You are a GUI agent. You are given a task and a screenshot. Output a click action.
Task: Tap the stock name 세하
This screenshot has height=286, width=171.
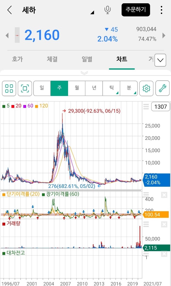(29, 10)
